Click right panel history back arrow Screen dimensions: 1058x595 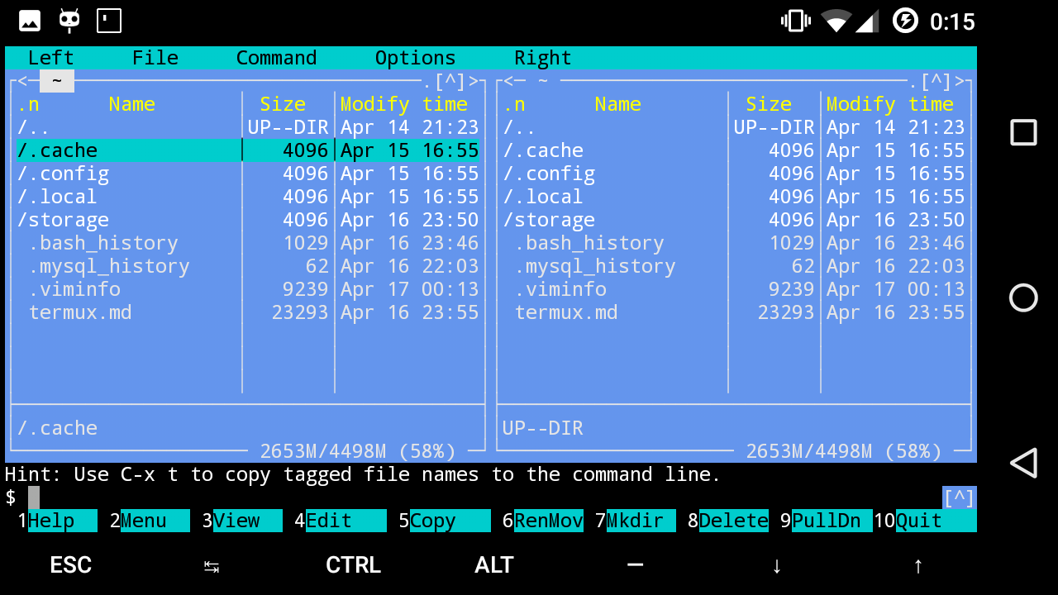(508, 81)
